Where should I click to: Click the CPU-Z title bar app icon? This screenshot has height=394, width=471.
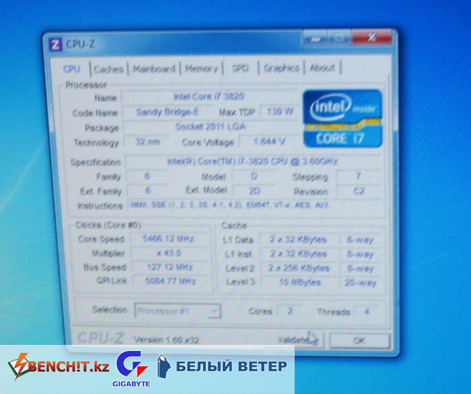[x=55, y=44]
